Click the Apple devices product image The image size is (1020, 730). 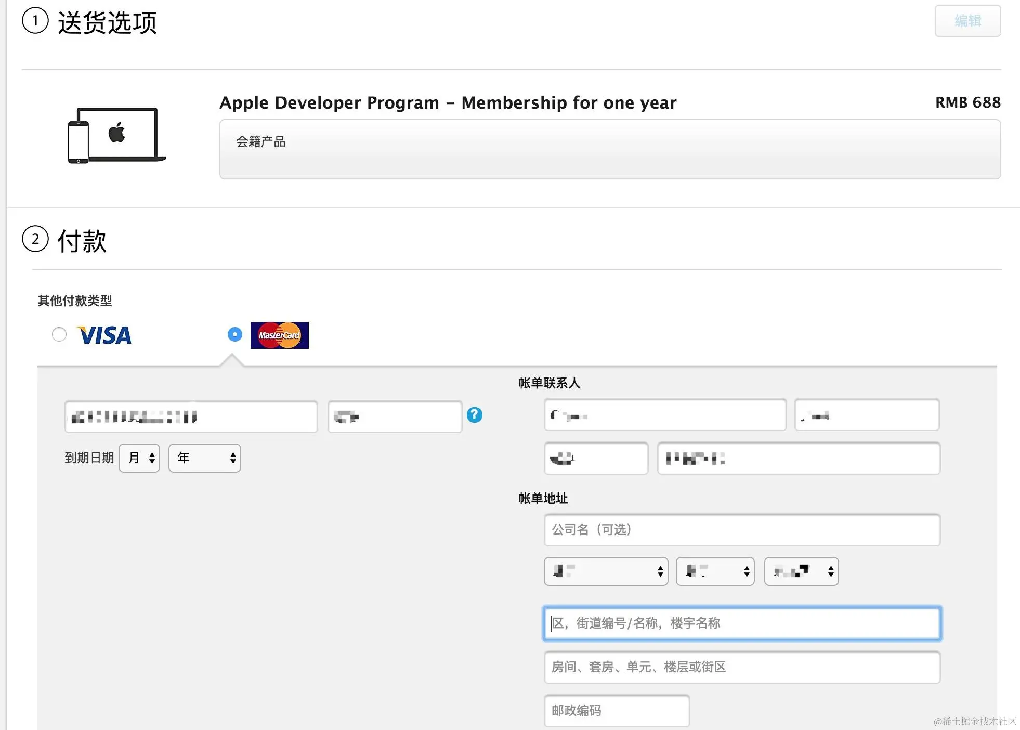[116, 135]
